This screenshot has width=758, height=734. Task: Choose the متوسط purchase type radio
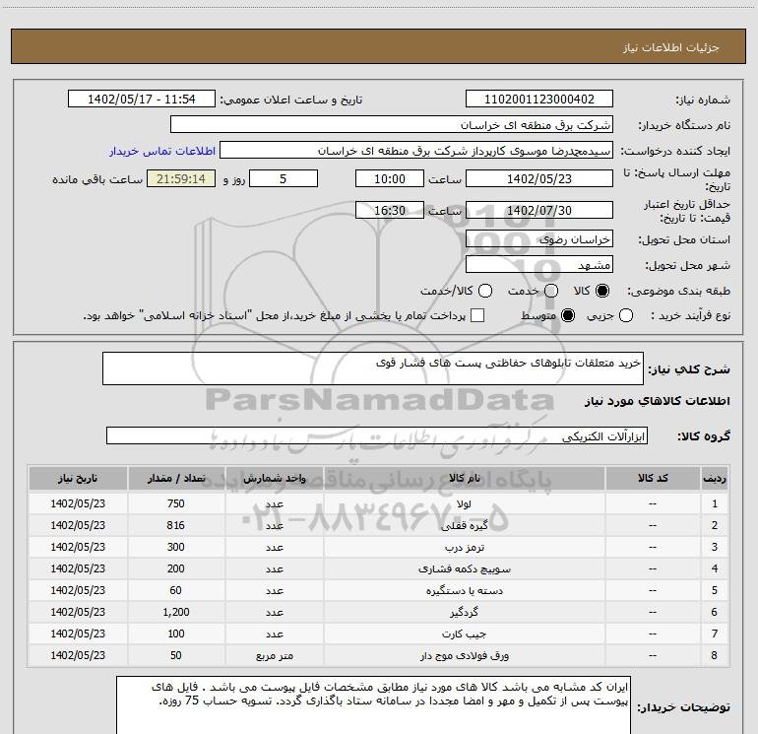568,316
